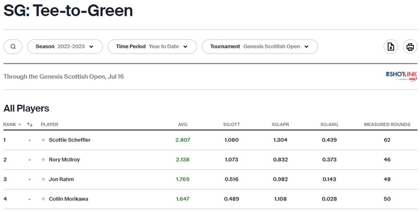Click Morikawa's SG:ARG value 0.028
420x212 pixels.
(329, 199)
